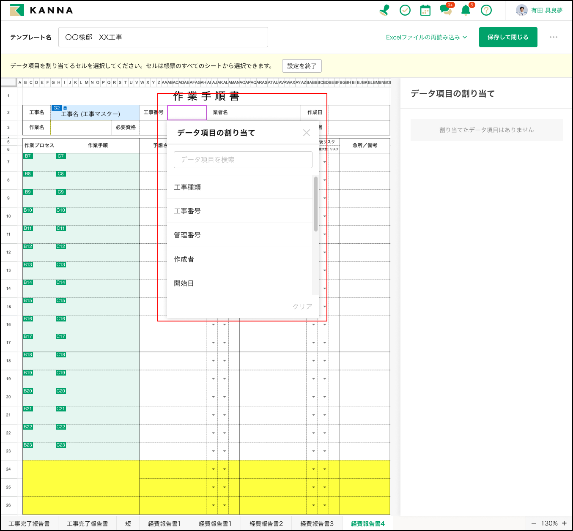This screenshot has width=573, height=531.
Task: Click the 保存して閉じる button
Action: (508, 37)
